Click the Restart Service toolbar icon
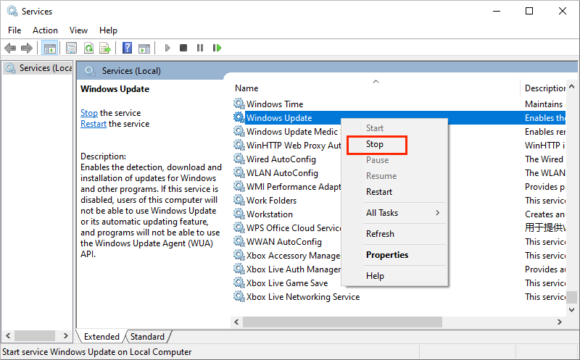 coord(217,48)
